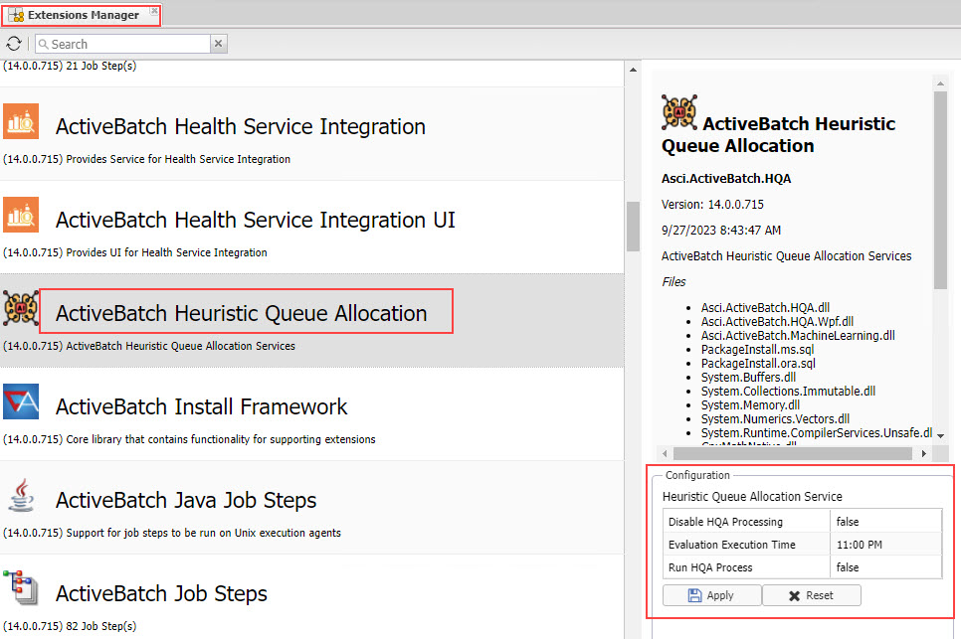Image resolution: width=961 pixels, height=639 pixels.
Task: Click PackageInstall.ms.sql file entry
Action: (x=757, y=350)
